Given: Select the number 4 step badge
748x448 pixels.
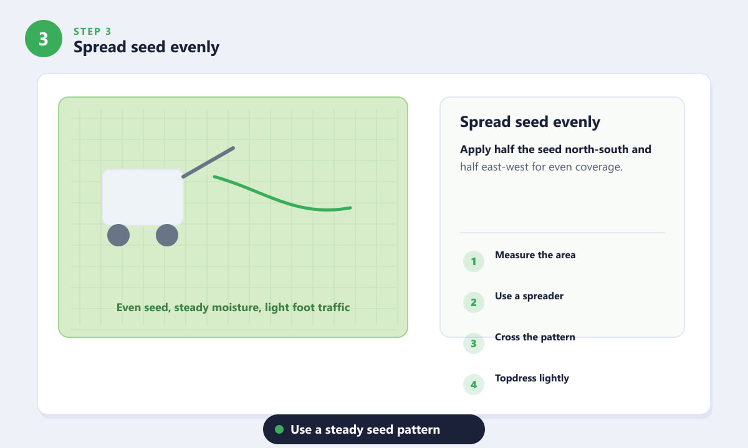Looking at the screenshot, I should [x=474, y=385].
